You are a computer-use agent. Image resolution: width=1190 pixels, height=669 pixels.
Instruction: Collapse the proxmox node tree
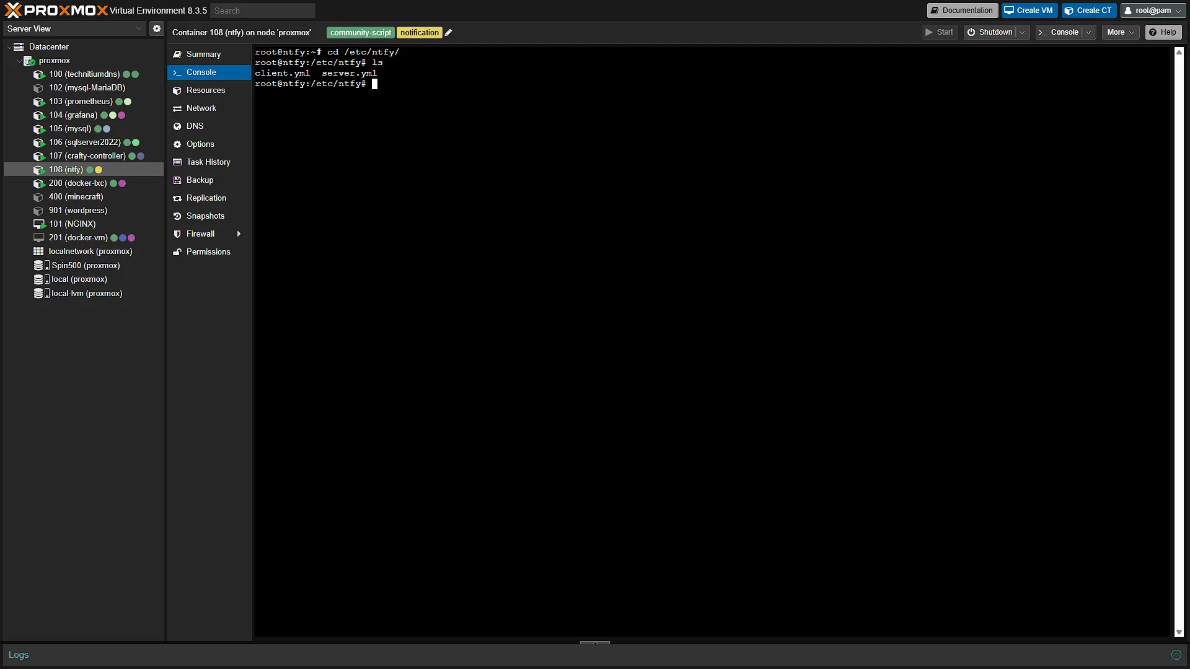pos(19,61)
